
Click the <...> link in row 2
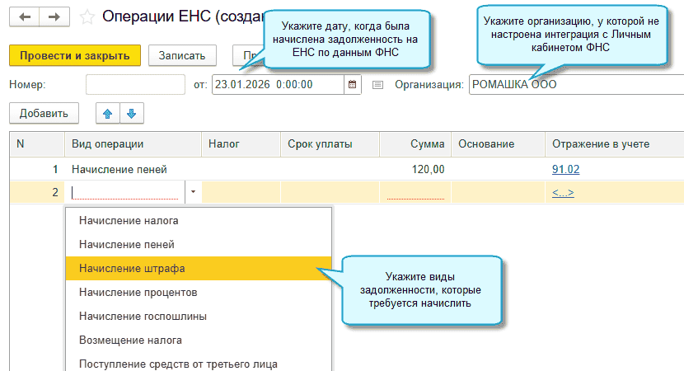coord(564,193)
